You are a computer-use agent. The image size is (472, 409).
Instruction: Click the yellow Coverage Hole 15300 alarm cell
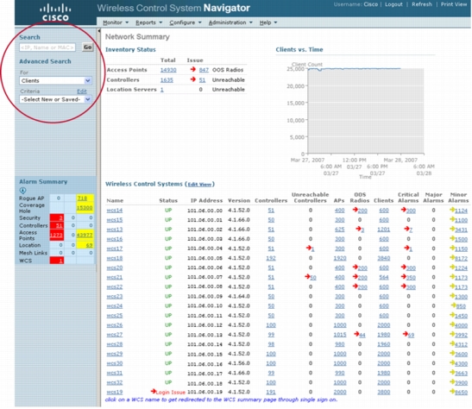tap(85, 208)
